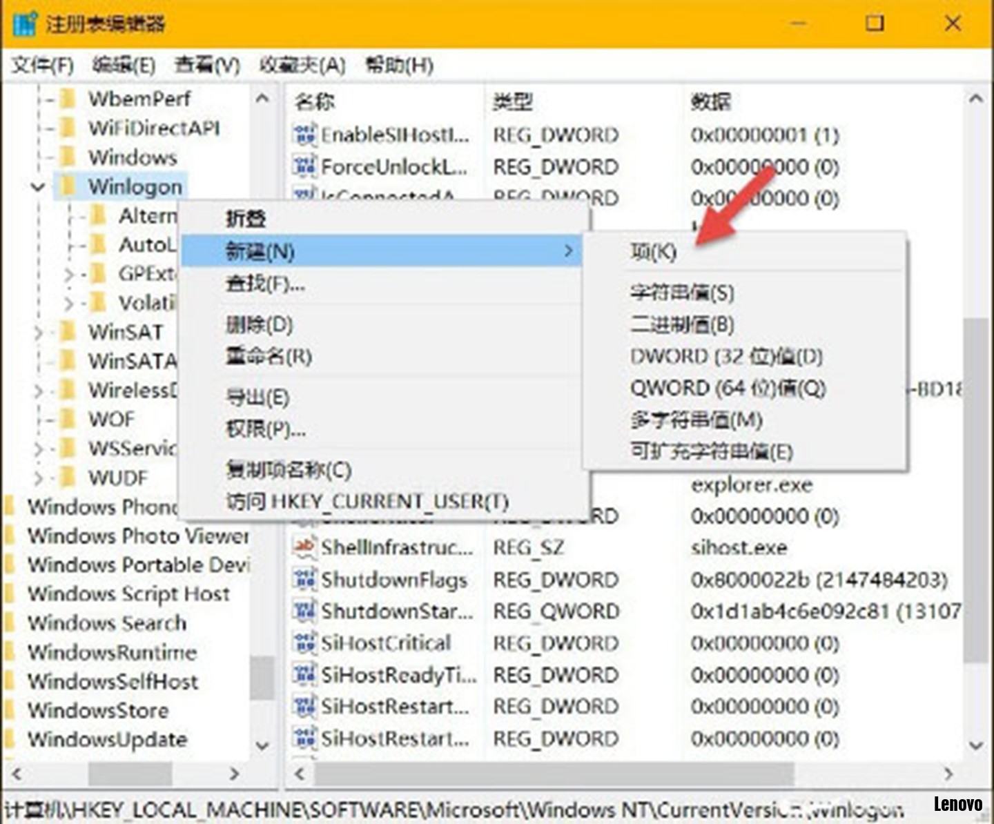The image size is (994, 824).
Task: Choose DWORD (32 位)值(D) from submenu
Action: pyautogui.click(x=726, y=357)
